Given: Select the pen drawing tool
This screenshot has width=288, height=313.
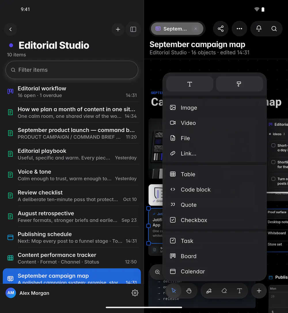Looking at the screenshot, I should point(209,291).
